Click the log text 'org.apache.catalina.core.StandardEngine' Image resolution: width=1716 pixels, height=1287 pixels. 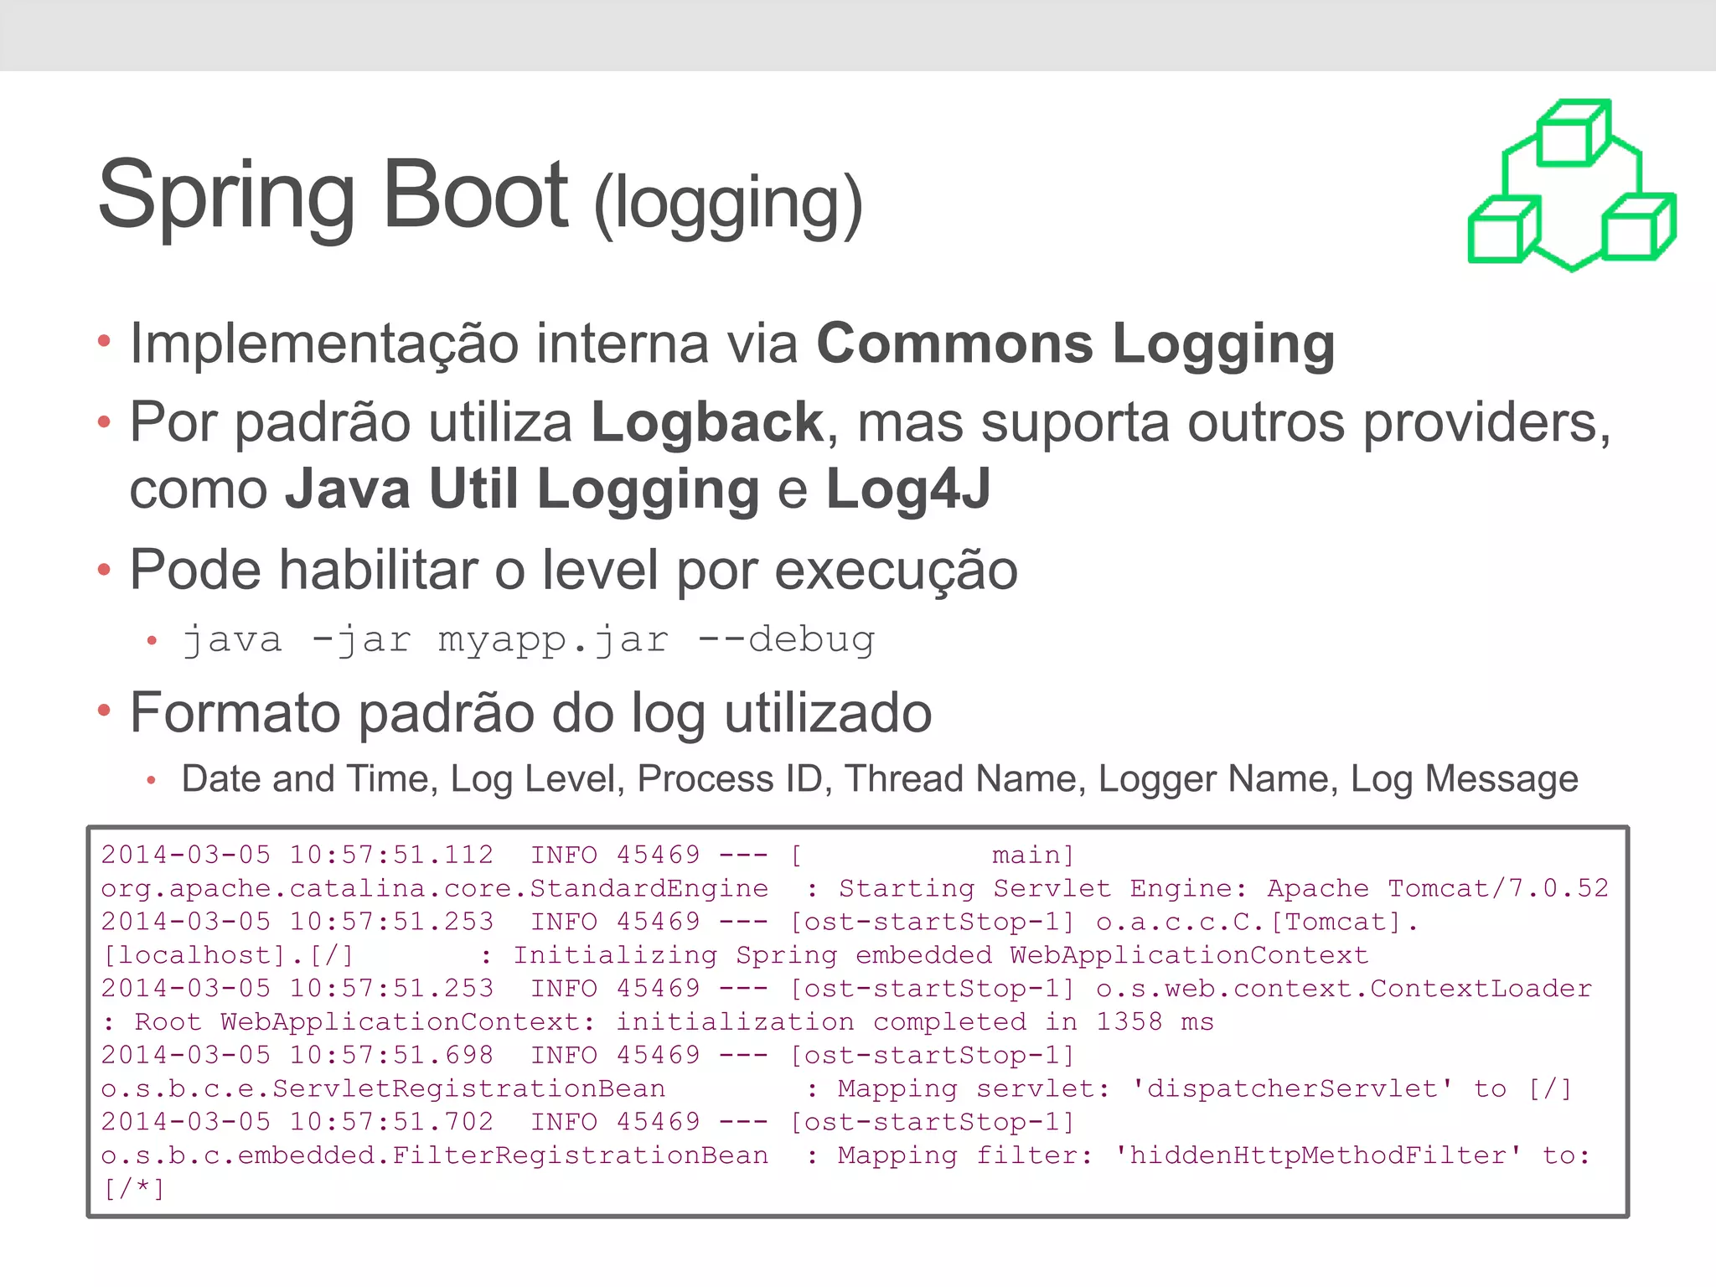pyautogui.click(x=435, y=888)
